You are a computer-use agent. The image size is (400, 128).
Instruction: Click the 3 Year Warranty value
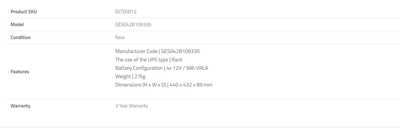[132, 106]
